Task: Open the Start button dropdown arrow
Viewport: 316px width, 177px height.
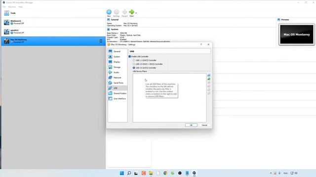Action: [136, 13]
